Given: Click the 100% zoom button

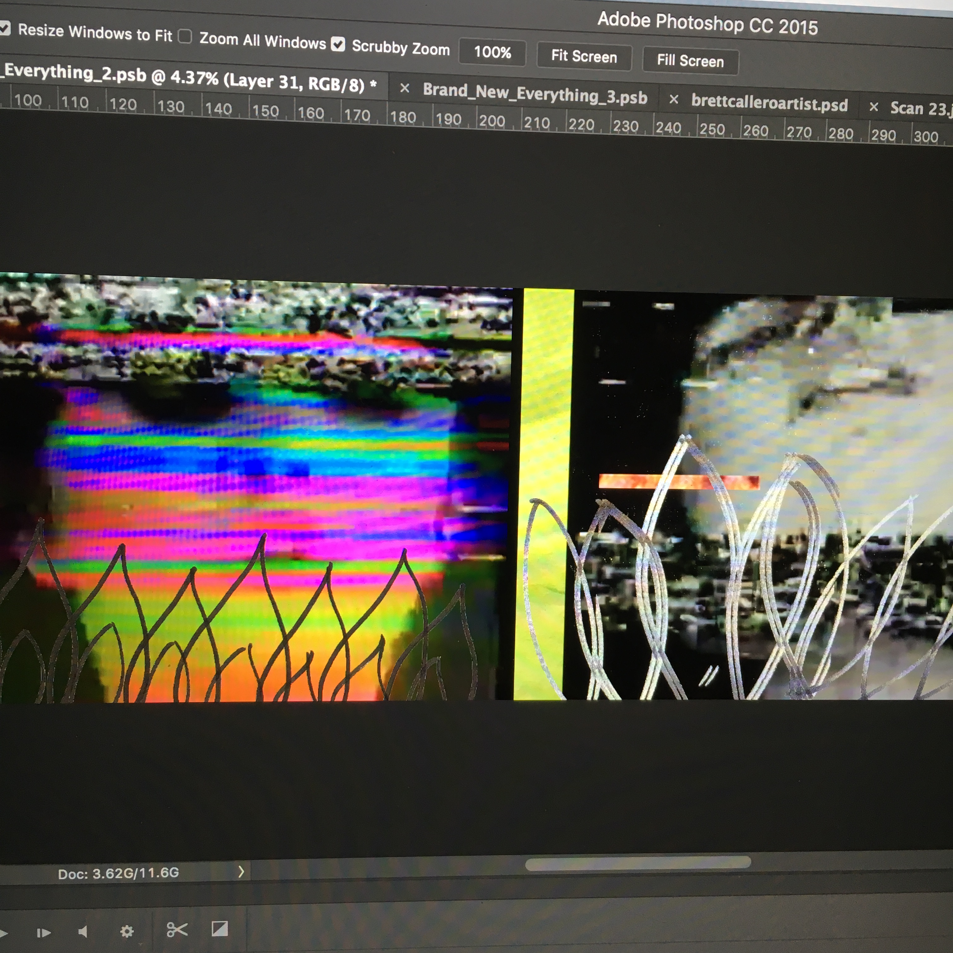Looking at the screenshot, I should [492, 52].
